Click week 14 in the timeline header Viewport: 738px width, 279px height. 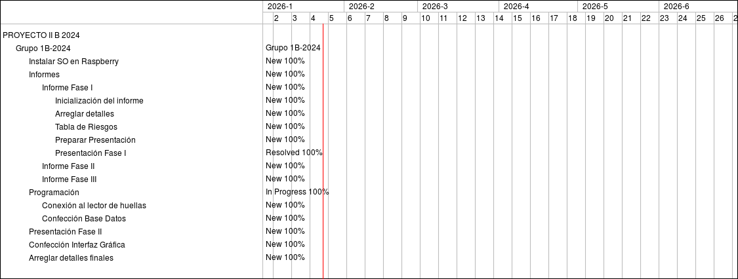coord(499,18)
